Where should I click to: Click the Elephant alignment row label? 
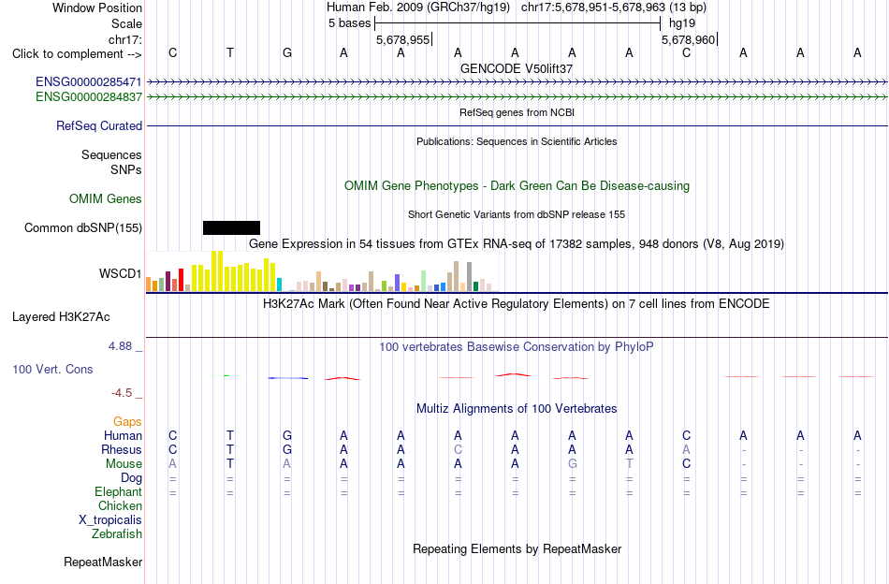tap(119, 491)
